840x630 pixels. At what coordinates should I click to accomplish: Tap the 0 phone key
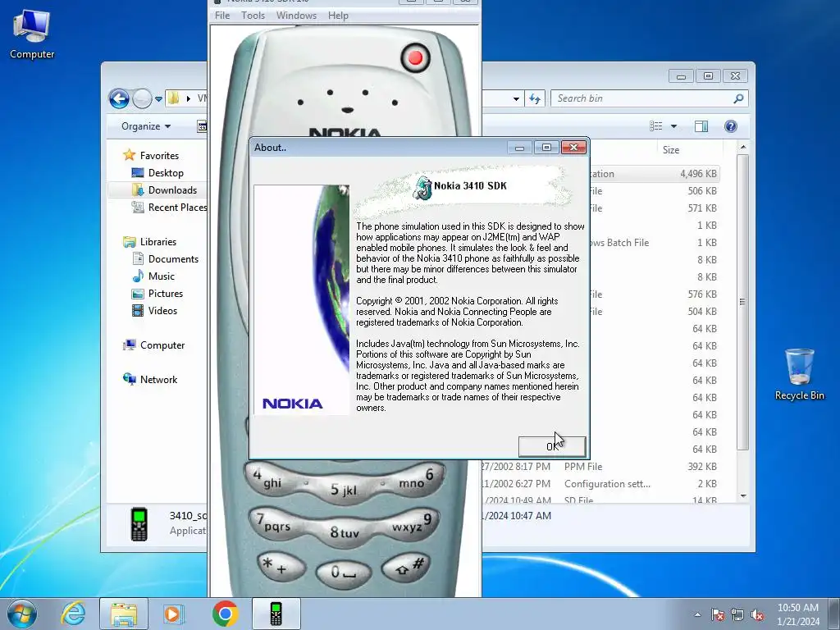tap(343, 573)
